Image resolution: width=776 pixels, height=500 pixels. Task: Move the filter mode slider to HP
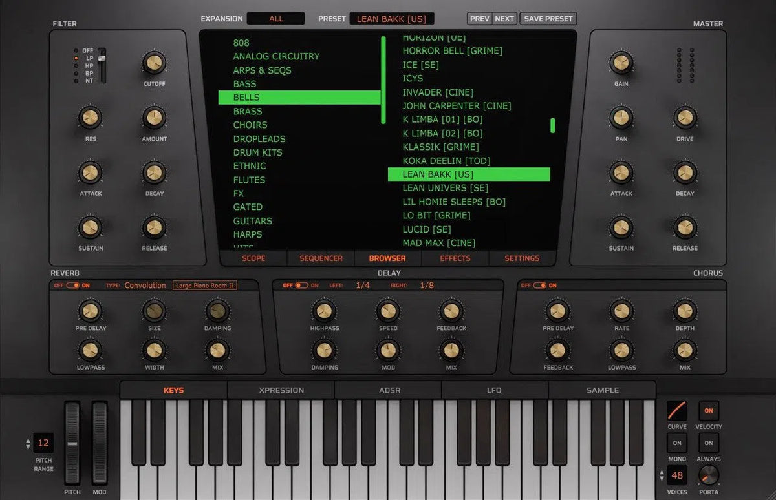(x=102, y=64)
